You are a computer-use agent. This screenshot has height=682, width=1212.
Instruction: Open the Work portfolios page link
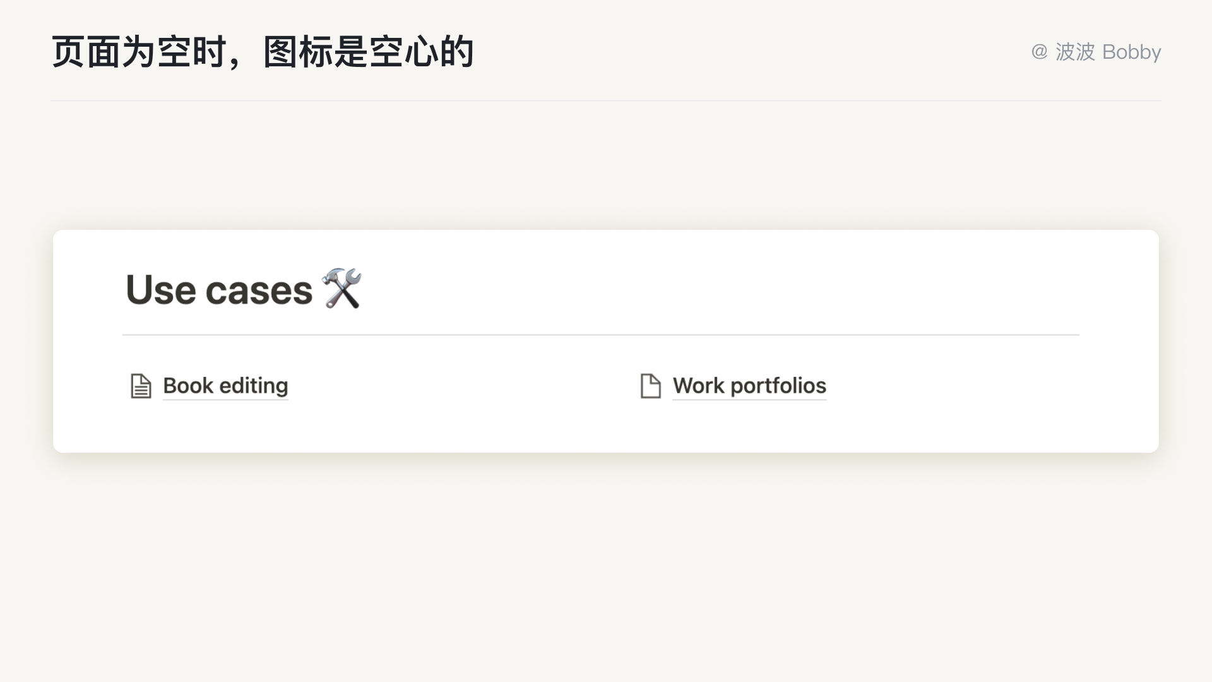(x=749, y=386)
